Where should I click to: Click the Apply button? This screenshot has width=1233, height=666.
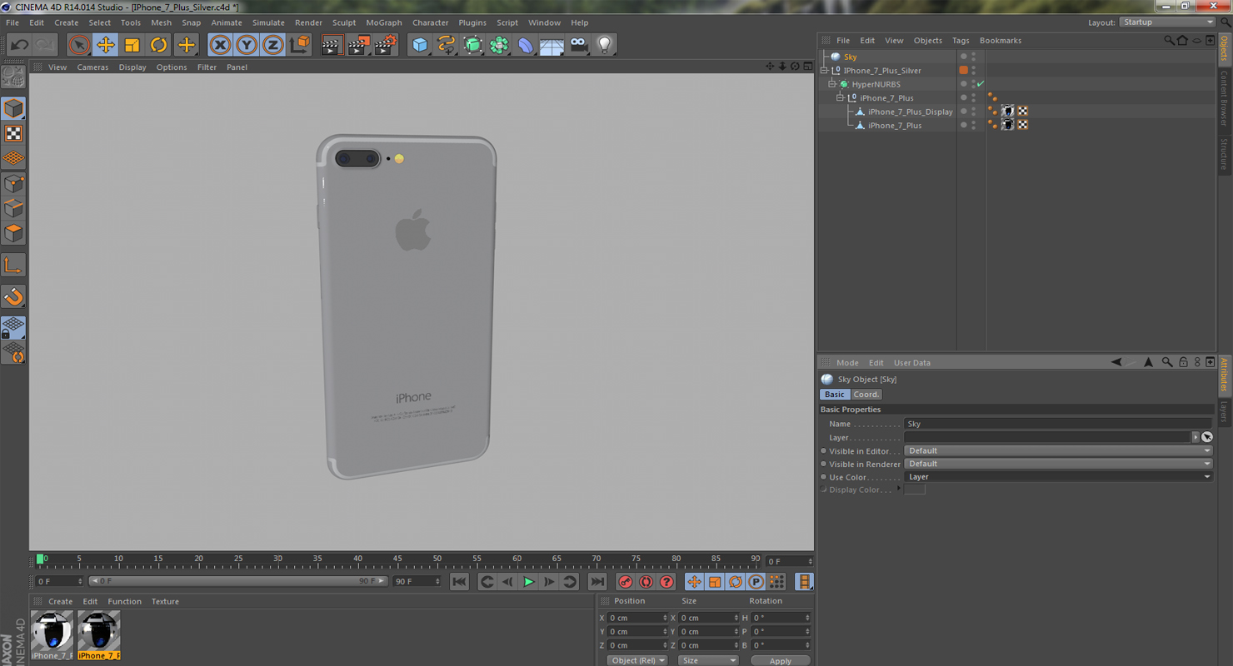(781, 661)
